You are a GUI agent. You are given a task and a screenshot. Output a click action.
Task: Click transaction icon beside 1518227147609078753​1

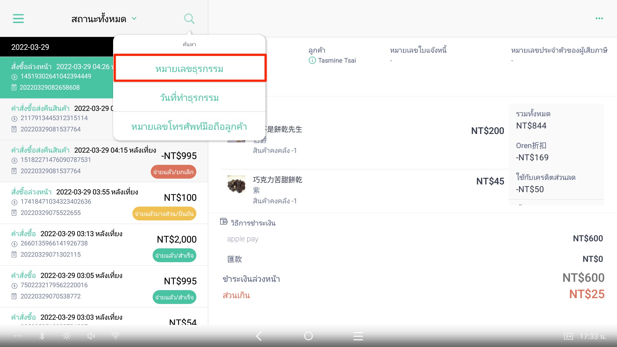tap(14, 160)
